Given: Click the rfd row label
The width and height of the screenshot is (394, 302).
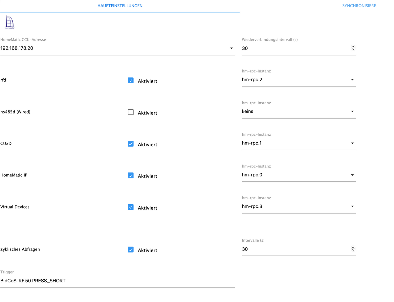Looking at the screenshot, I should pyautogui.click(x=3, y=80).
